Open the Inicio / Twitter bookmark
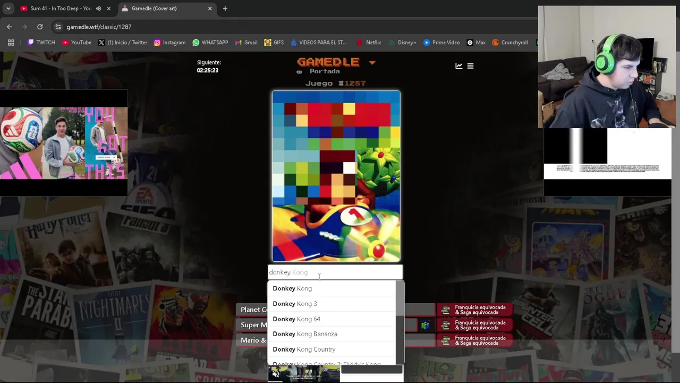The height and width of the screenshot is (383, 680). coord(122,43)
